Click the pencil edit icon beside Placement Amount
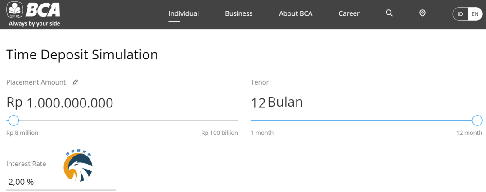Screen dimensions: 486x192 coord(75,82)
